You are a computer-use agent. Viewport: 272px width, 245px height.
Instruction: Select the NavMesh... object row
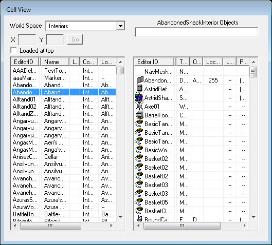[x=192, y=71]
